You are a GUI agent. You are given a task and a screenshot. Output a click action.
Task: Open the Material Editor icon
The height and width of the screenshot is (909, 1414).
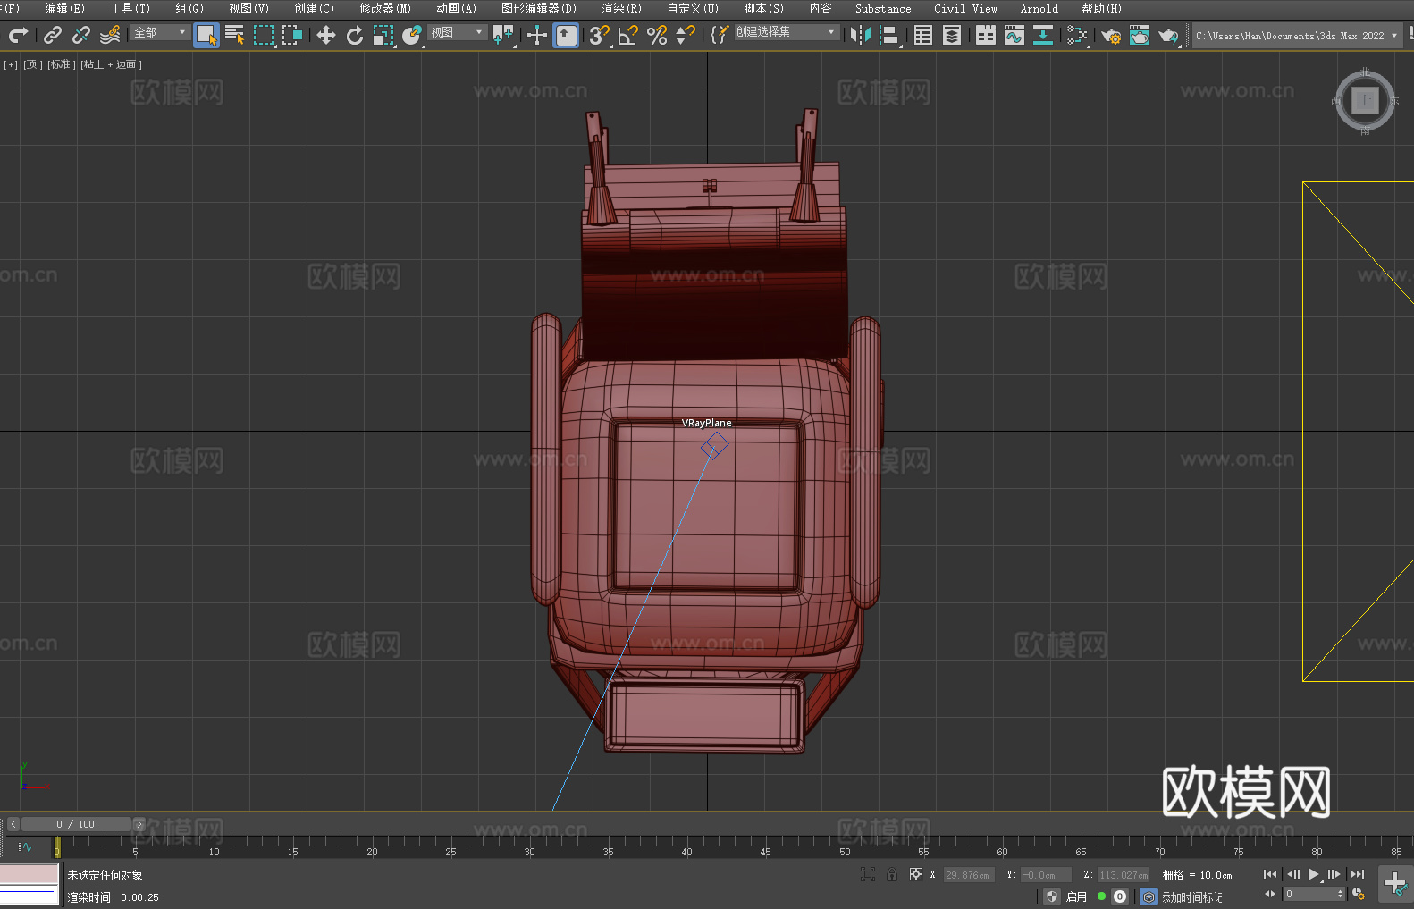[x=1077, y=35]
